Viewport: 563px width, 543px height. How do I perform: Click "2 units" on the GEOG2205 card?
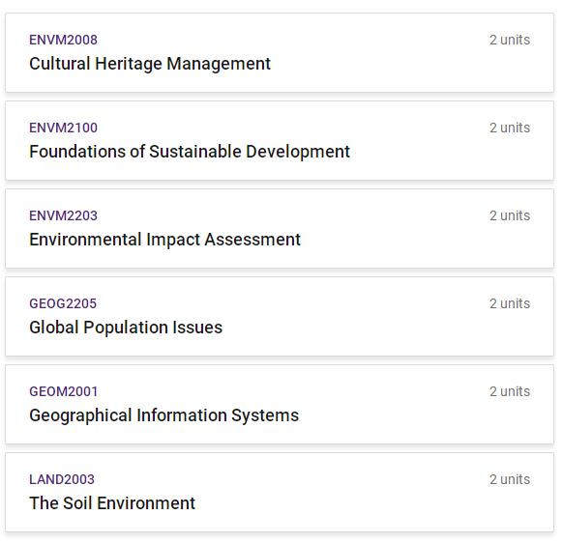click(510, 303)
